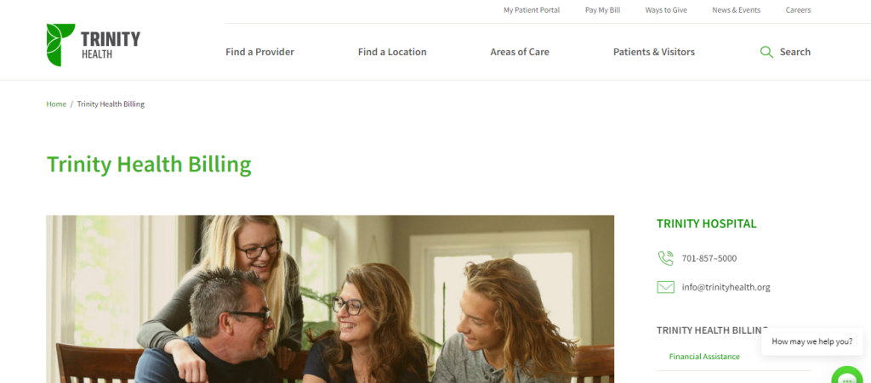
Task: Click the family photo banner image
Action: [330, 299]
